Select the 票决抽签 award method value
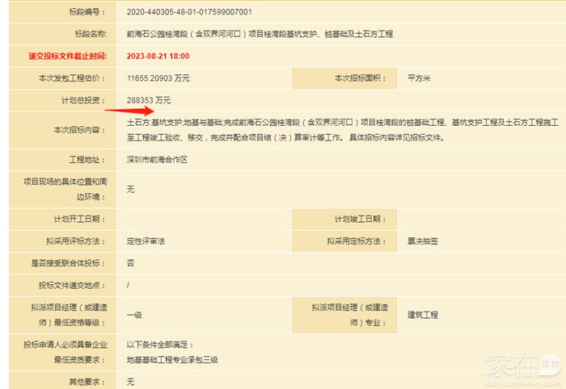The width and height of the screenshot is (566, 389). 424,241
